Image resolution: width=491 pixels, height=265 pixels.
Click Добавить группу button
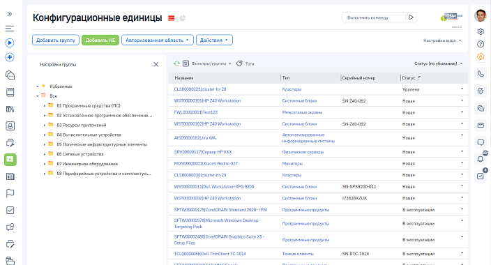click(x=56, y=40)
